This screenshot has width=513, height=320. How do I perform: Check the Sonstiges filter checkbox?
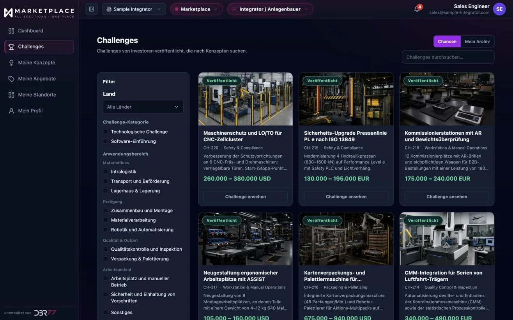pos(105,313)
